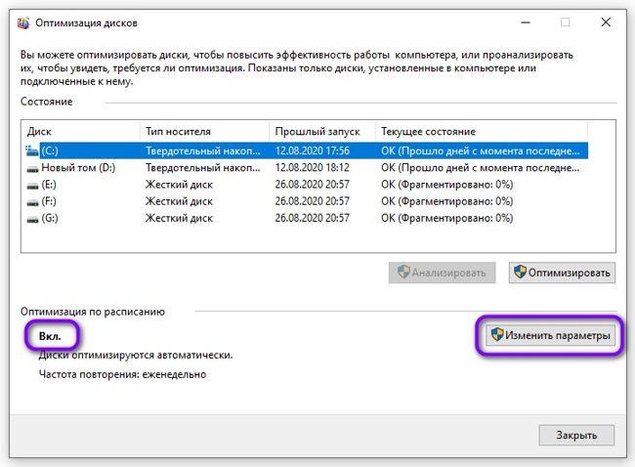Sort by the Текущее состояние column header

pyautogui.click(x=482, y=131)
